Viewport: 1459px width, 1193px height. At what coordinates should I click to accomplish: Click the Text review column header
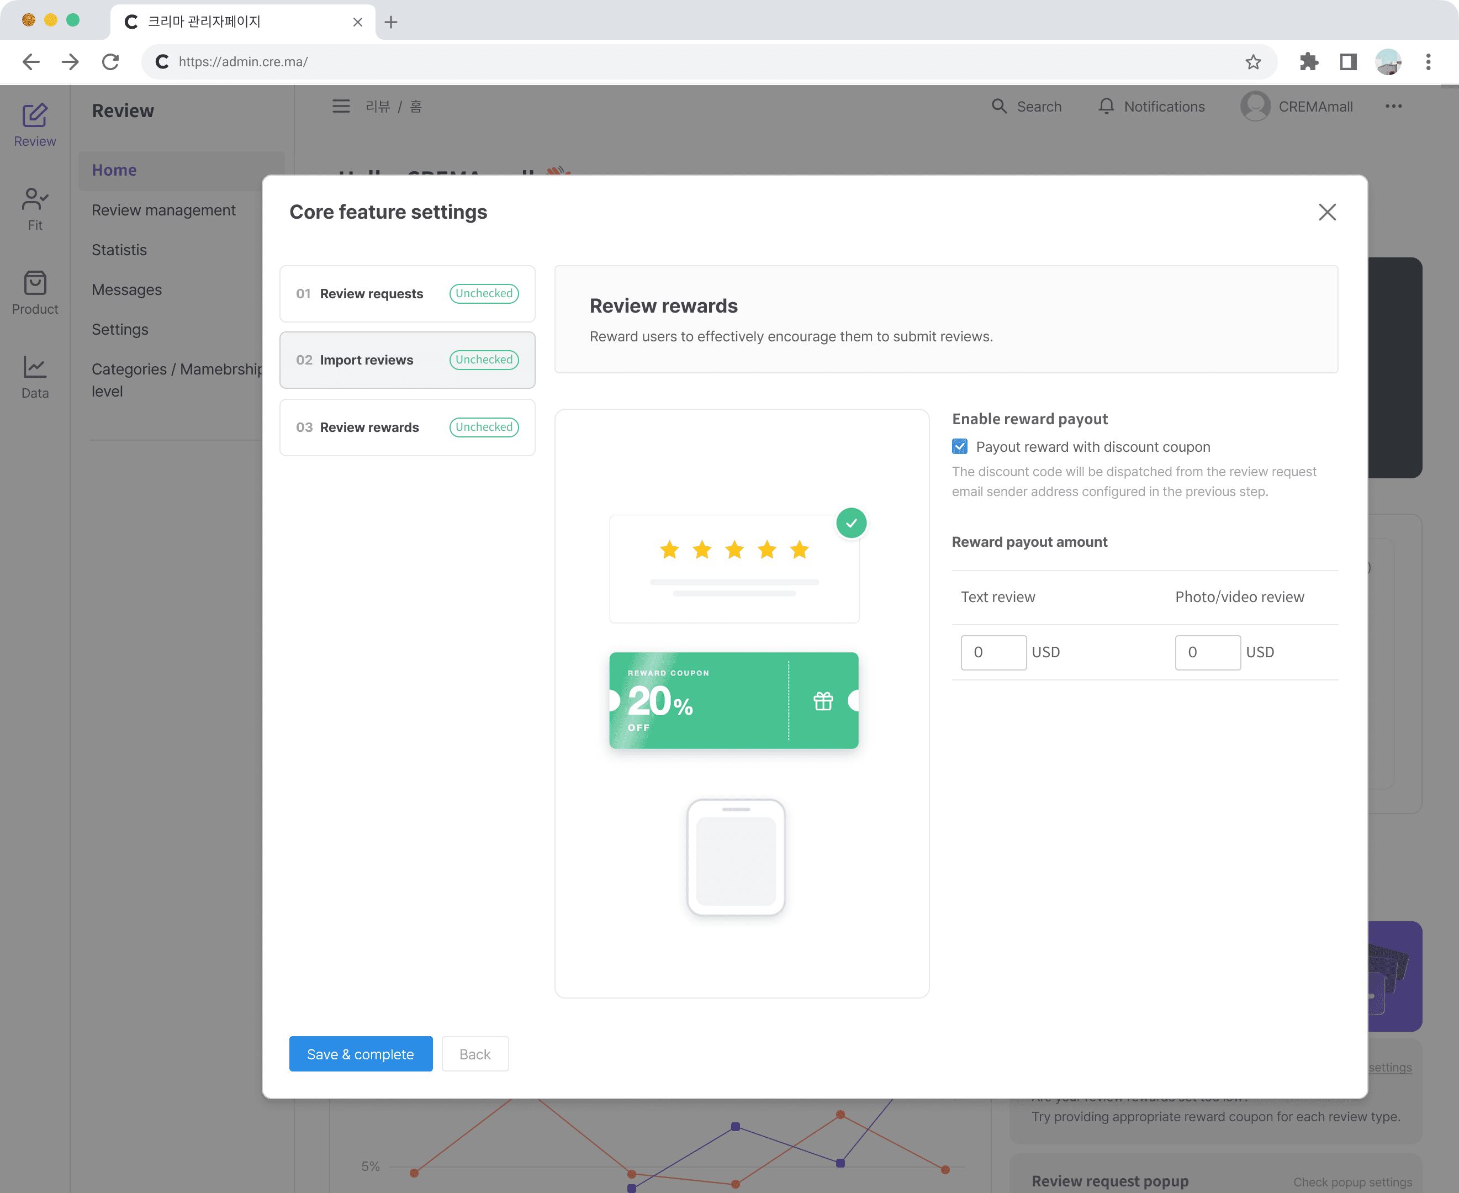point(998,597)
